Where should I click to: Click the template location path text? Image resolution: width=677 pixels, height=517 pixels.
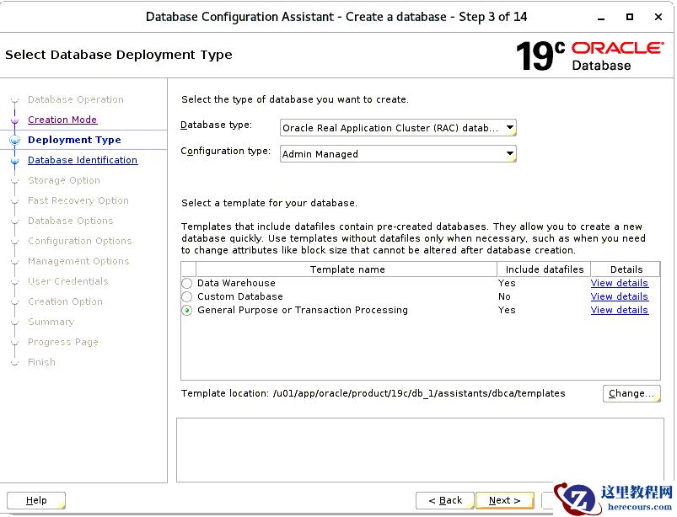pyautogui.click(x=419, y=393)
